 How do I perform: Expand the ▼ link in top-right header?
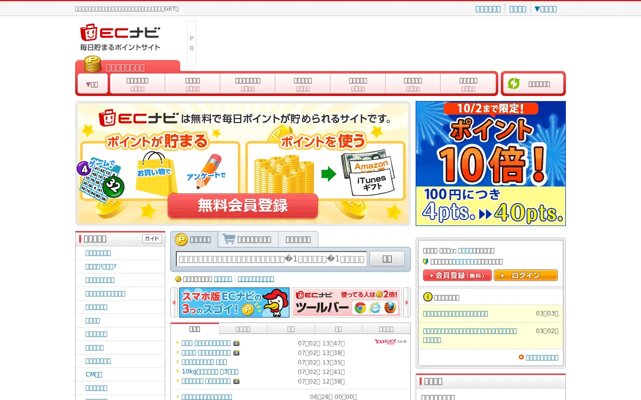pyautogui.click(x=545, y=9)
